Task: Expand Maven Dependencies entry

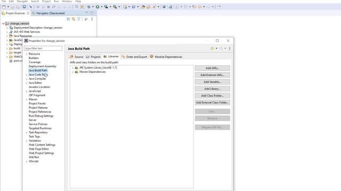Action: (x=72, y=72)
